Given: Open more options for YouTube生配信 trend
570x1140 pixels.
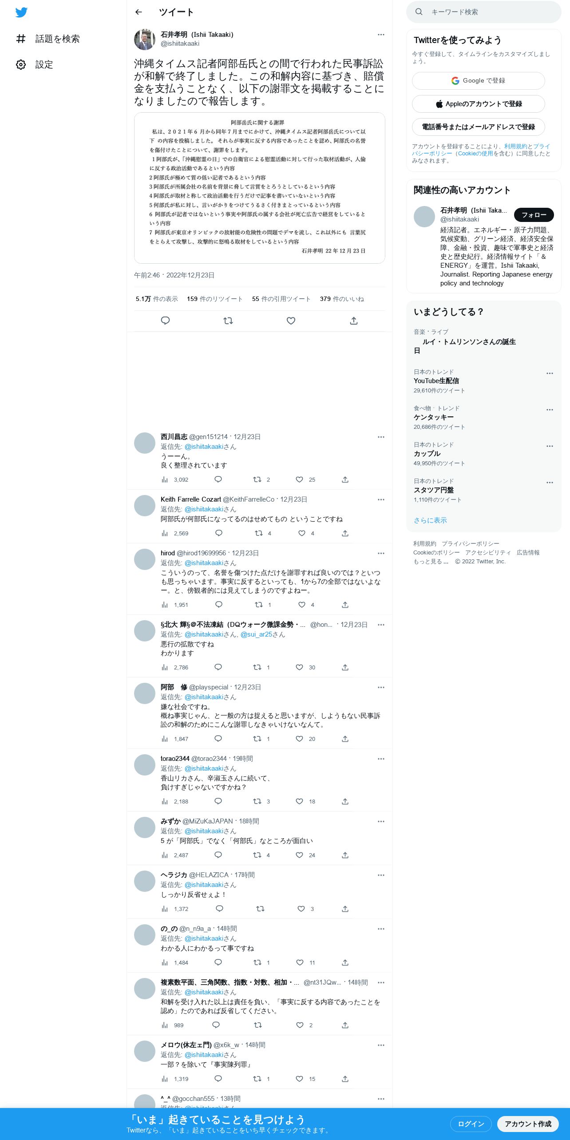Looking at the screenshot, I should [x=550, y=373].
